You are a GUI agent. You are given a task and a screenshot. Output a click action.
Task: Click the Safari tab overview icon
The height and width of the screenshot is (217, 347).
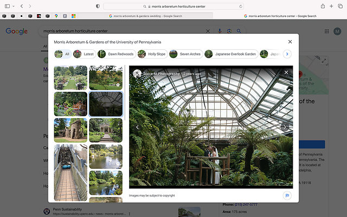click(x=340, y=6)
